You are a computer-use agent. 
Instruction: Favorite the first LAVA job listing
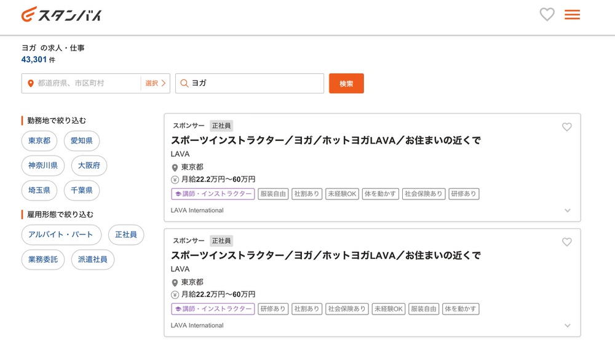(566, 127)
